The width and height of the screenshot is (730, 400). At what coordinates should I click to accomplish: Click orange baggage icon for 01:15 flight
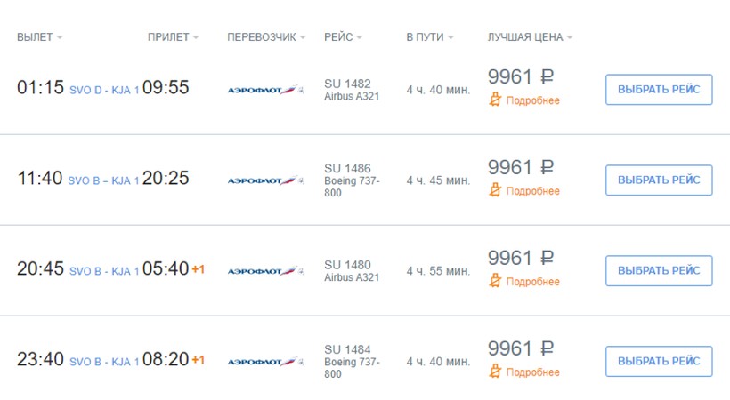click(x=496, y=100)
